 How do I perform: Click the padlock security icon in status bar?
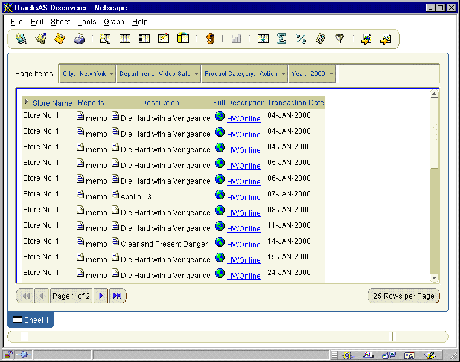[x=8, y=355]
